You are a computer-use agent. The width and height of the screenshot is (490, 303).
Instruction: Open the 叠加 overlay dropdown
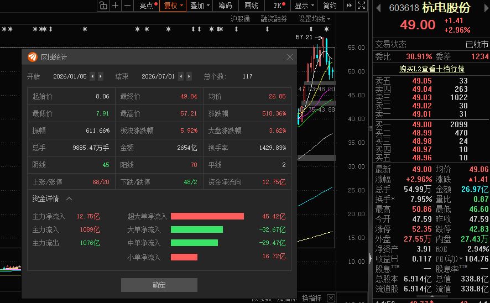click(200, 6)
